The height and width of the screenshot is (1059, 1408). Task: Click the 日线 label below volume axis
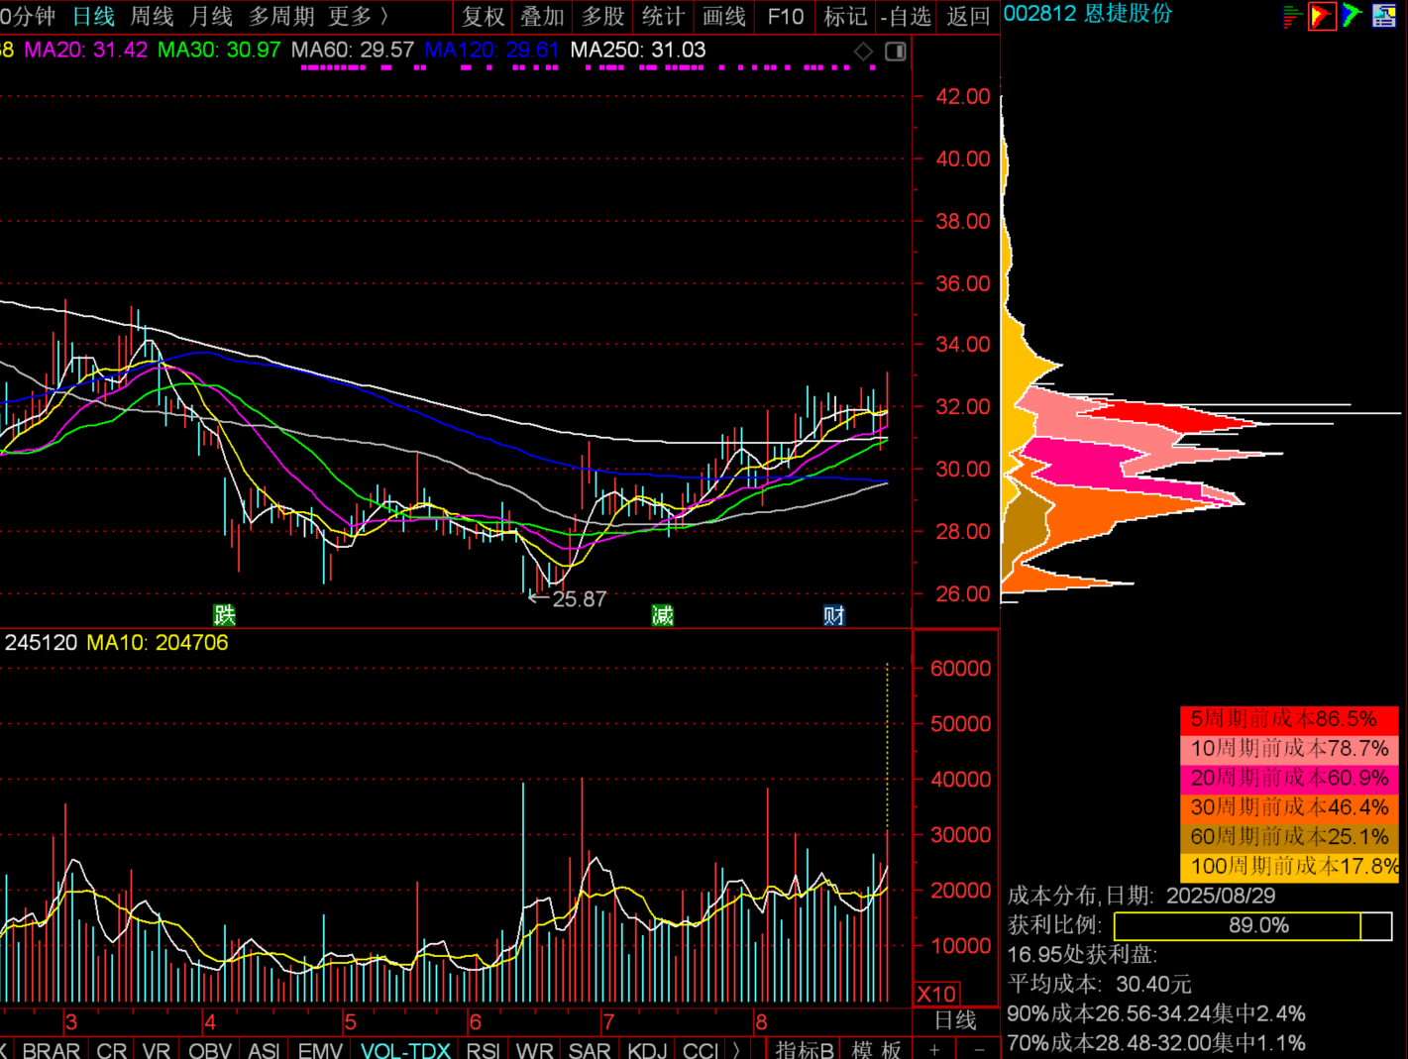pos(956,1020)
